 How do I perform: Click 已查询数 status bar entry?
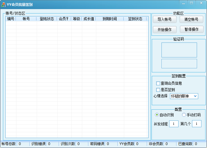coord(185,144)
